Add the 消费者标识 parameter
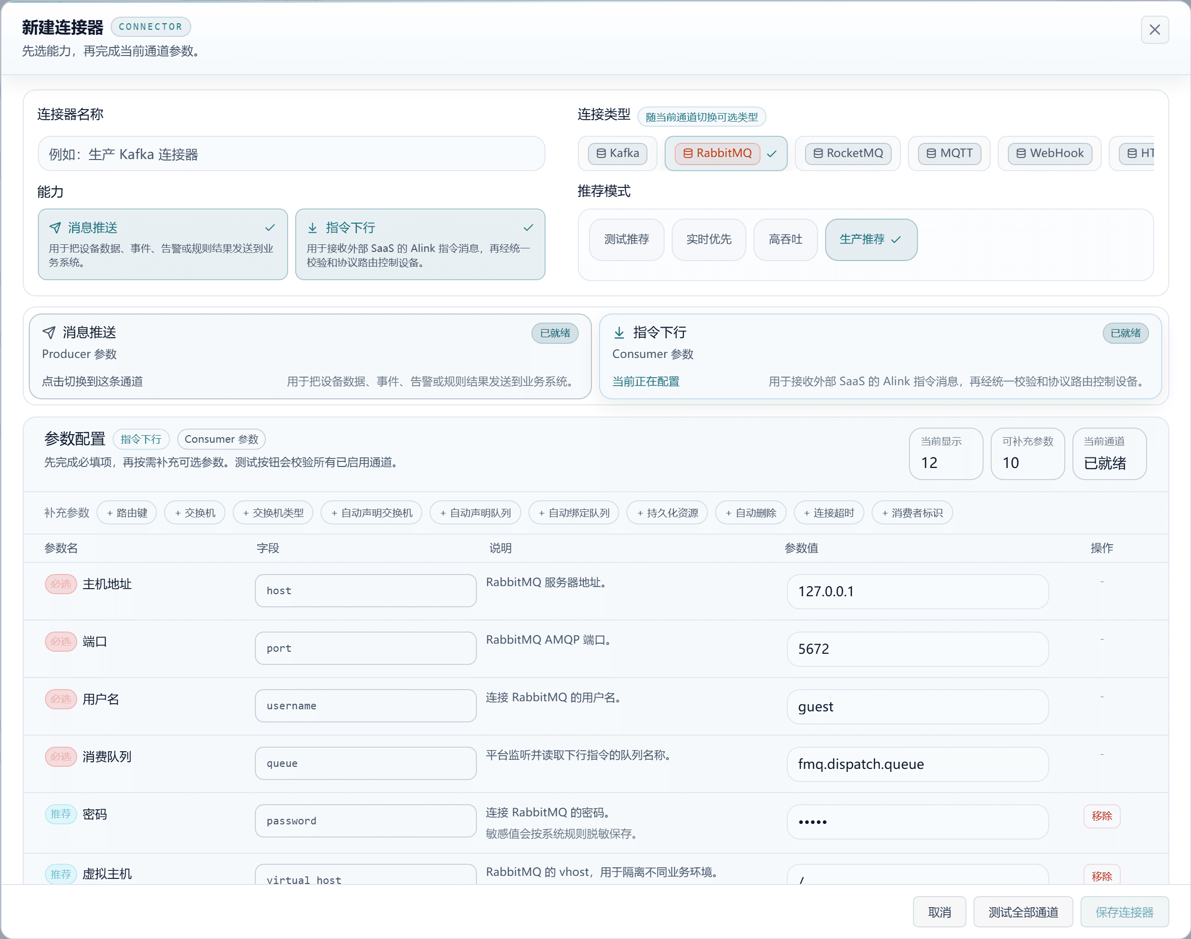The image size is (1191, 939). coord(912,512)
